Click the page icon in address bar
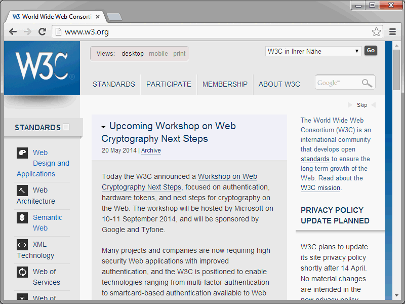405x304 pixels. pyautogui.click(x=59, y=32)
